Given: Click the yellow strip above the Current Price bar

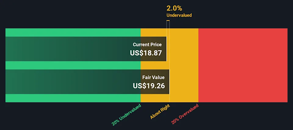Looking at the screenshot, I should coord(154,32).
